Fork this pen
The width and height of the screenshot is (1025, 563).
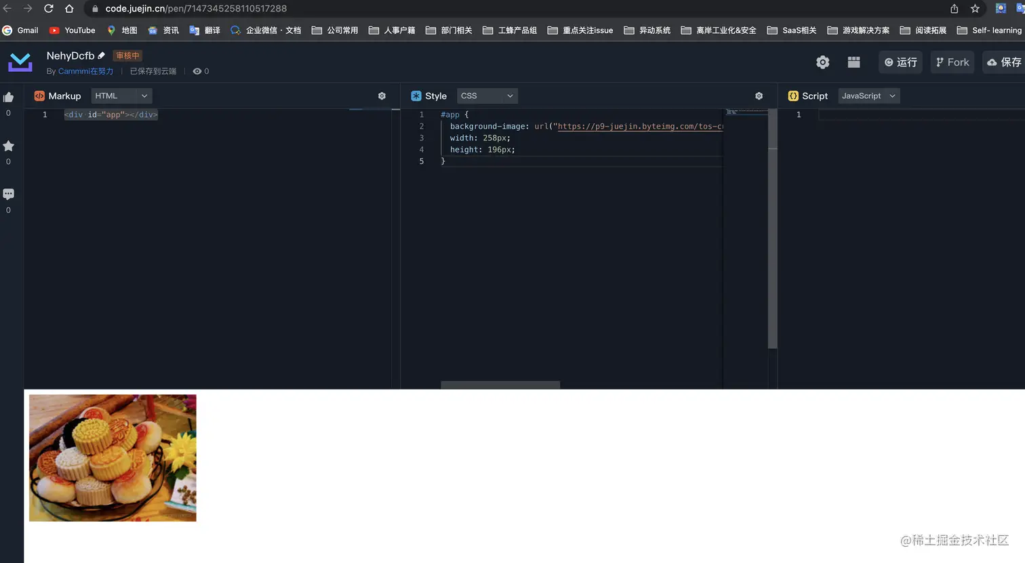952,62
